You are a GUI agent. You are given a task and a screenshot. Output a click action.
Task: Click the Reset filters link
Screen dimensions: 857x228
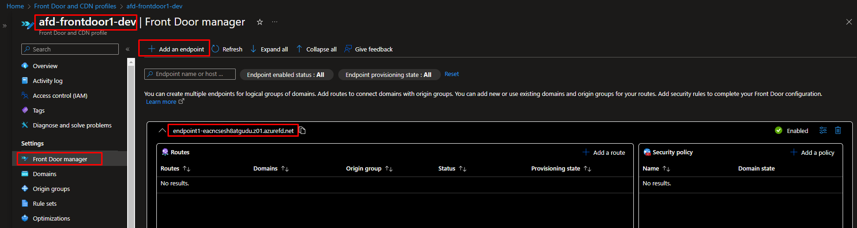point(451,74)
